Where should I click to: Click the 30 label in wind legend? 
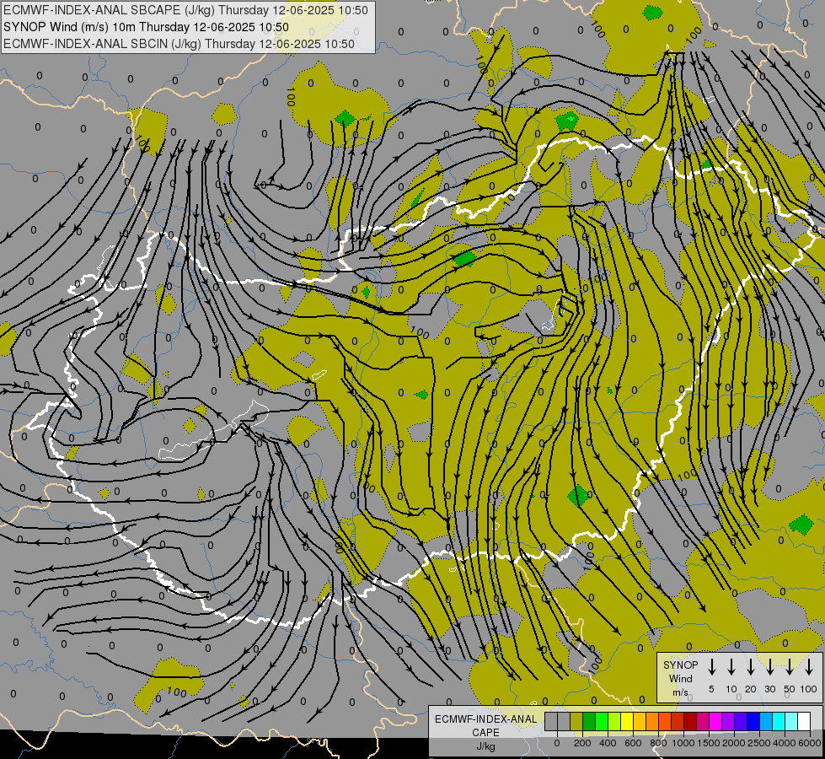770,689
